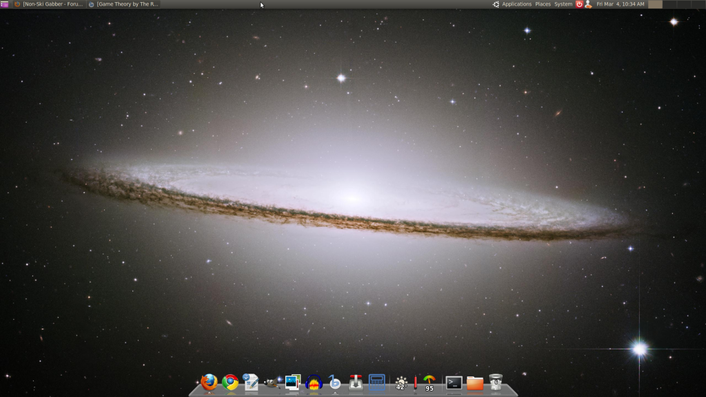The width and height of the screenshot is (706, 397).
Task: Check the temperature sensor thermometer icon
Action: (x=416, y=383)
